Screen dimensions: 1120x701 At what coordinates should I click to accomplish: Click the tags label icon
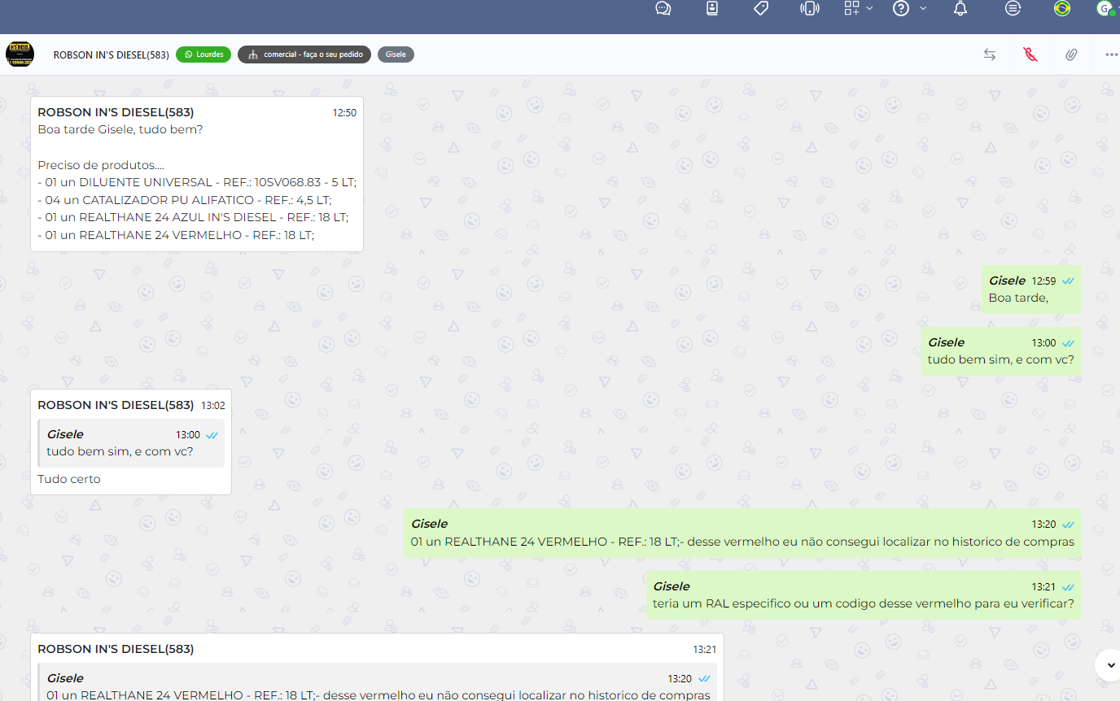pyautogui.click(x=761, y=9)
